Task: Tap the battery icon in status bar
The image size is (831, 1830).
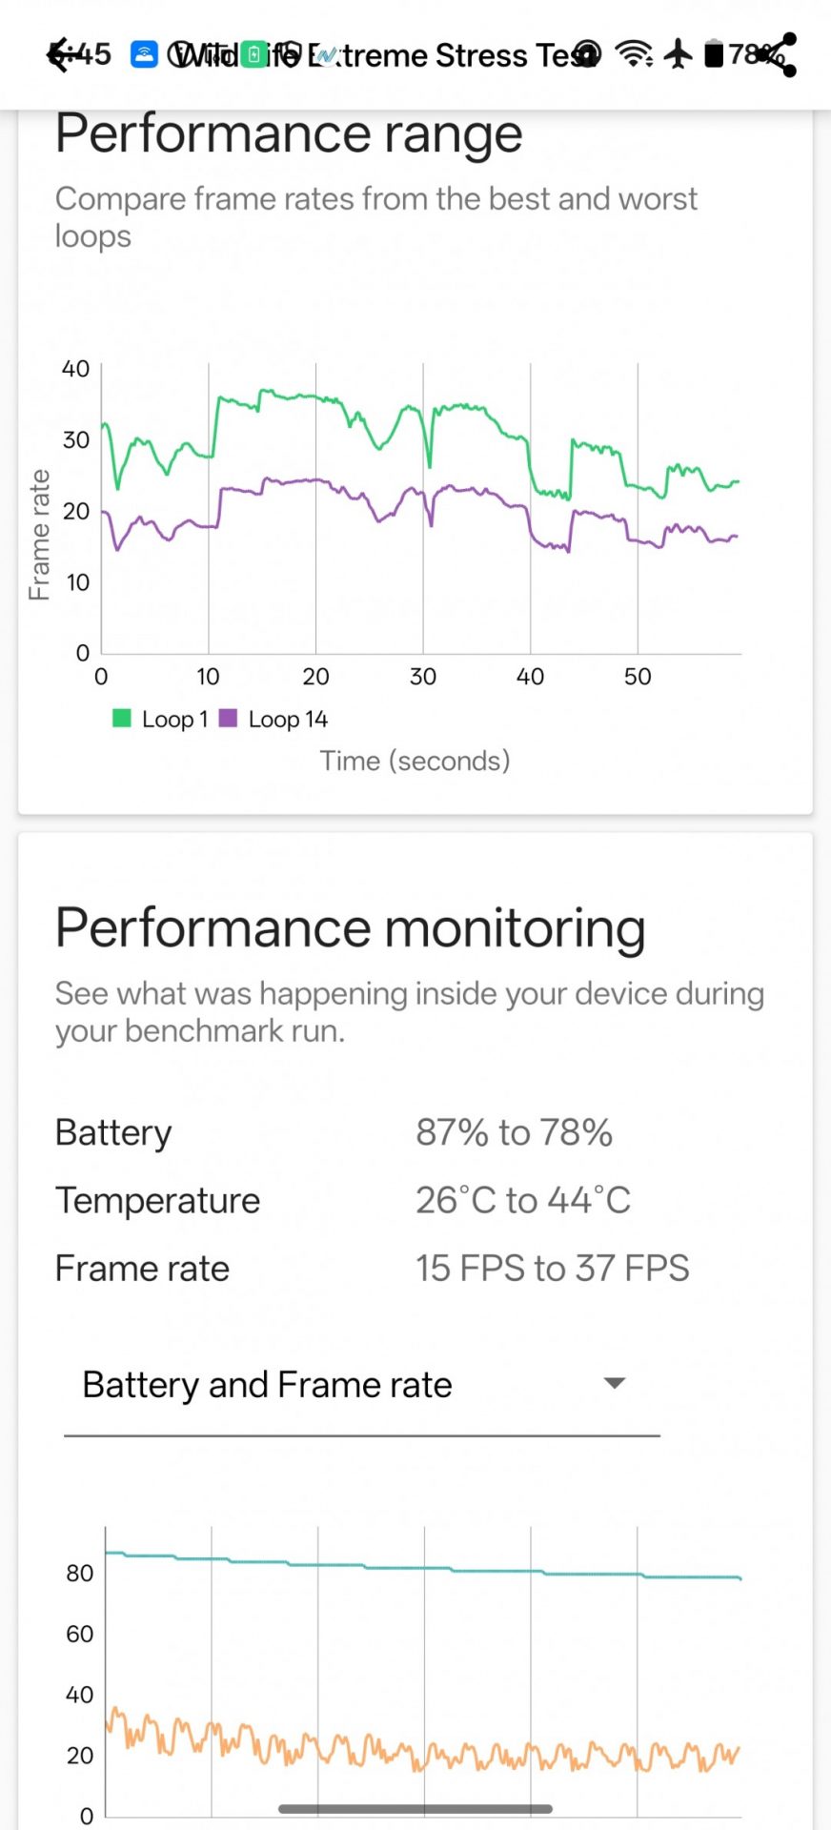Action: (x=714, y=54)
